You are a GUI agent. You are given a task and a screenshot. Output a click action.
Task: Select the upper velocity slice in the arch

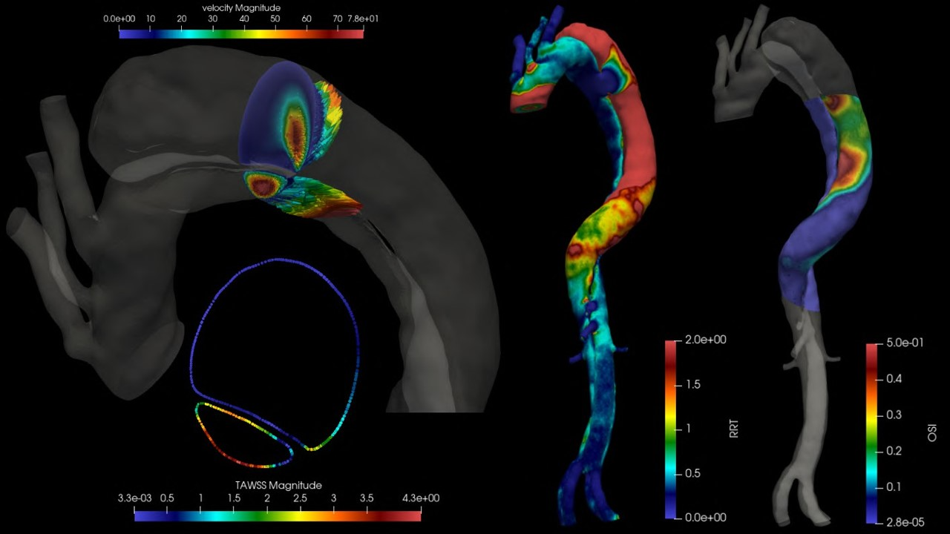286,119
